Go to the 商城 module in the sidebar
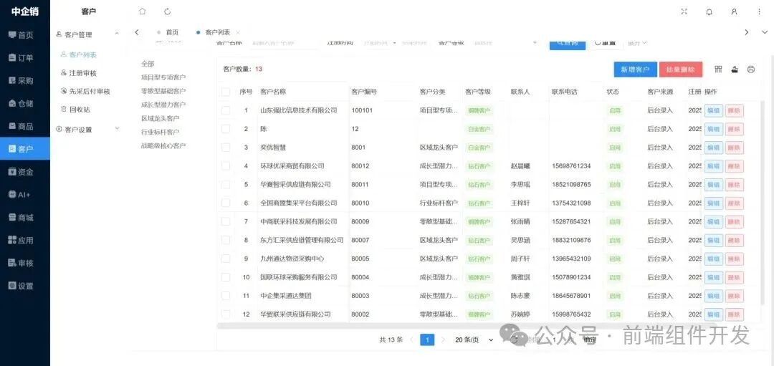774x366 pixels. 24,217
